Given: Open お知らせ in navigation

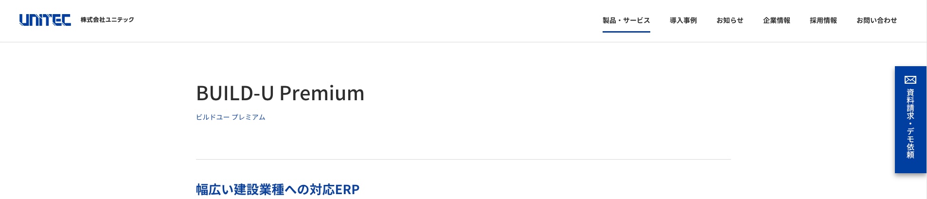Looking at the screenshot, I should [x=730, y=20].
